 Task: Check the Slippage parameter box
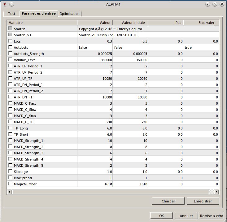click(11, 171)
